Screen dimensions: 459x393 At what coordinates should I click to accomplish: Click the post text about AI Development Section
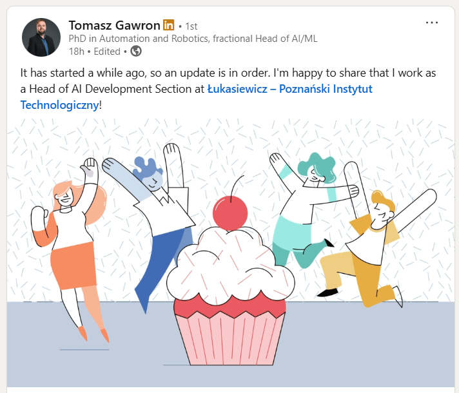pyautogui.click(x=228, y=89)
